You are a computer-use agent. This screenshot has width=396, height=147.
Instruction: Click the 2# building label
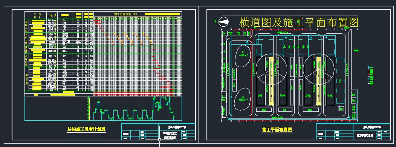coord(282,95)
